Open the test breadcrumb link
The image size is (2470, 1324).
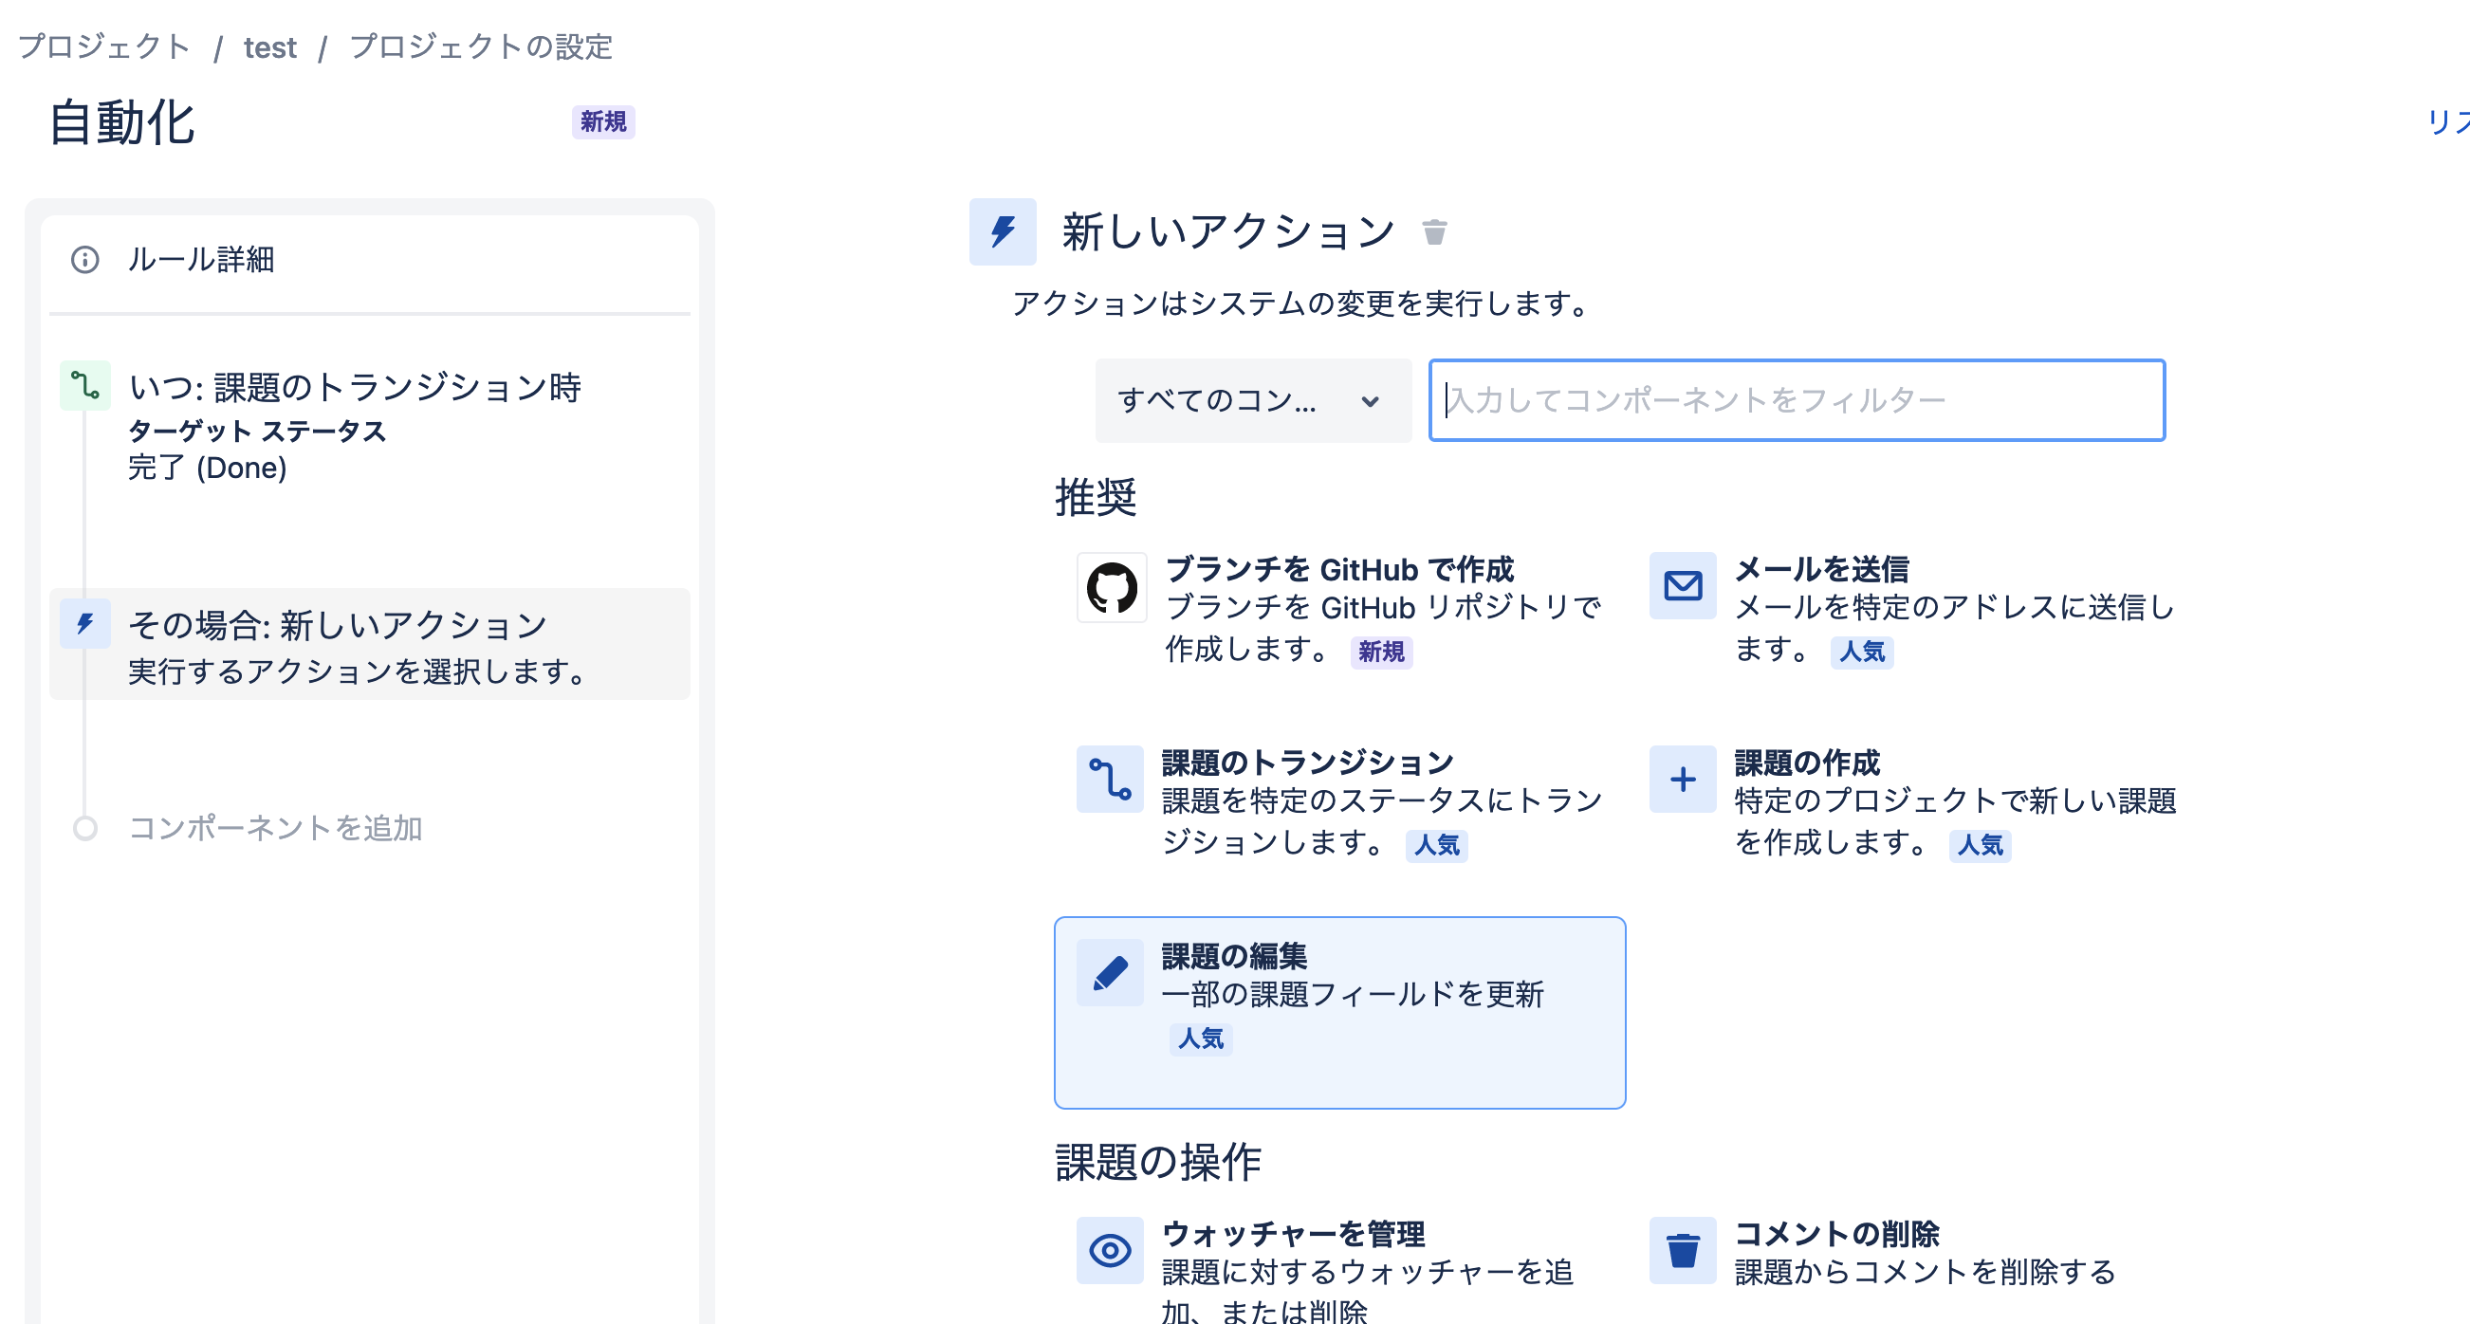[x=270, y=47]
